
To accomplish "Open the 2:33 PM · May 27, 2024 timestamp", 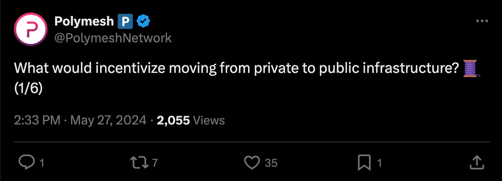I will [80, 121].
